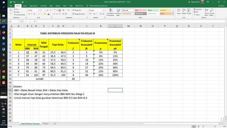Click the zoom slider in status bar
The image size is (227, 128).
click(x=215, y=127)
